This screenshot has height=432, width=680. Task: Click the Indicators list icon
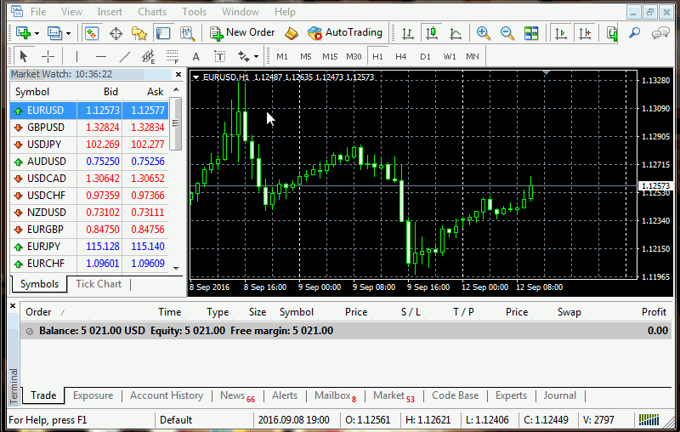[x=612, y=33]
